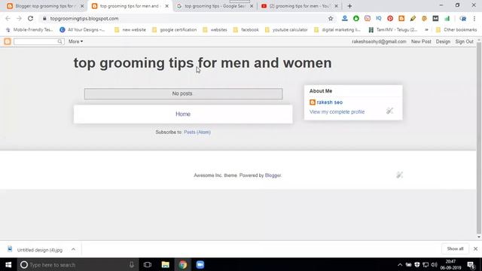Switch to the Google Search tab
The width and height of the screenshot is (482, 271).
coord(214,6)
